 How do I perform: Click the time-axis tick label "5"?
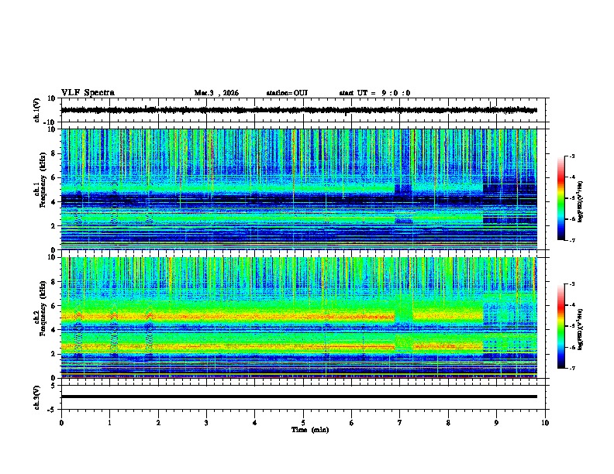(303, 423)
